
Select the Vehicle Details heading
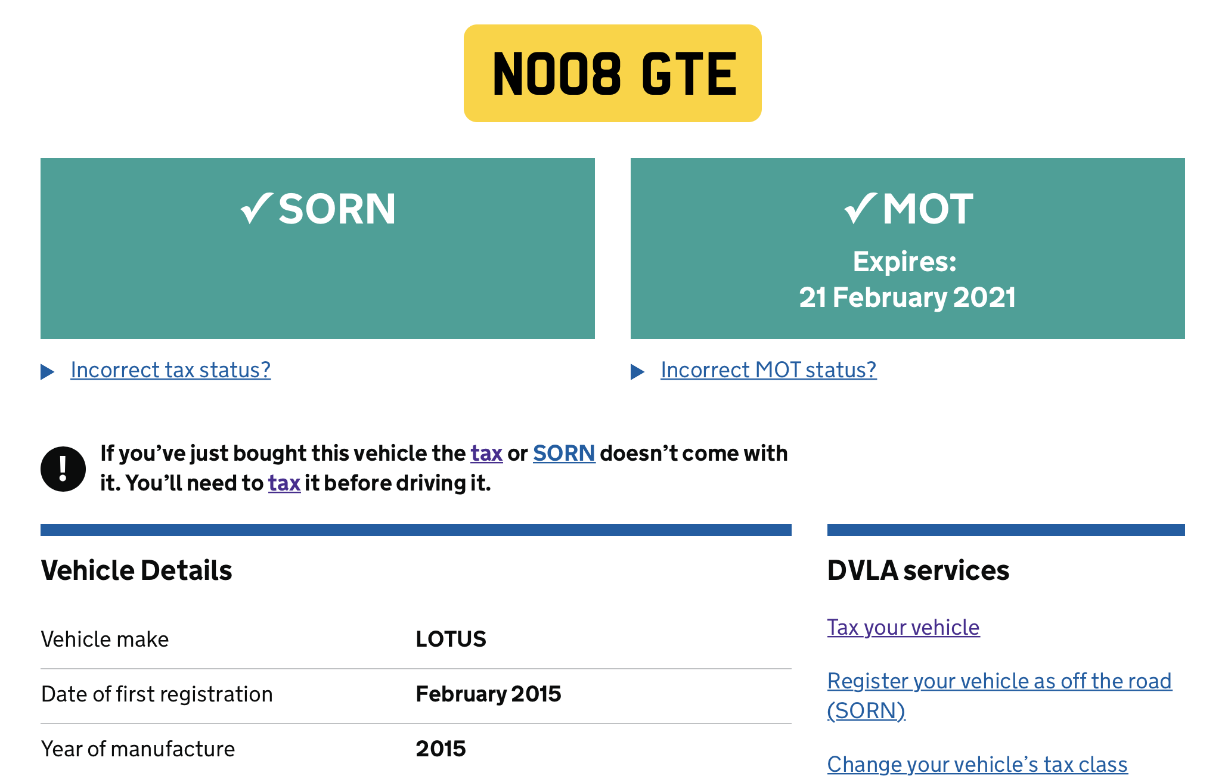[x=137, y=570]
